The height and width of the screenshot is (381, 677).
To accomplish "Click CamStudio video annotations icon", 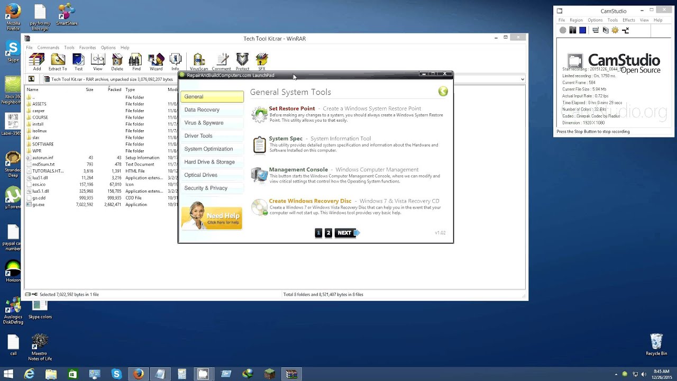I will (606, 30).
